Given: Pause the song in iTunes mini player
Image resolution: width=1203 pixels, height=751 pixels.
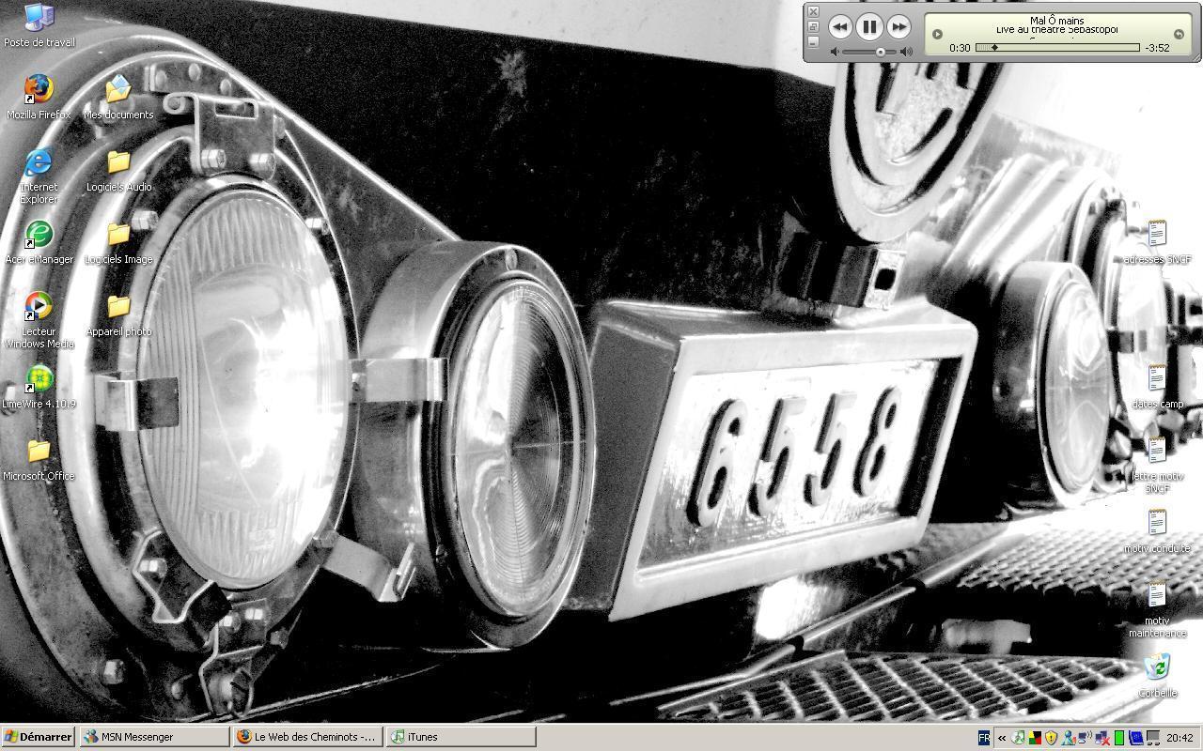Looking at the screenshot, I should 869,27.
